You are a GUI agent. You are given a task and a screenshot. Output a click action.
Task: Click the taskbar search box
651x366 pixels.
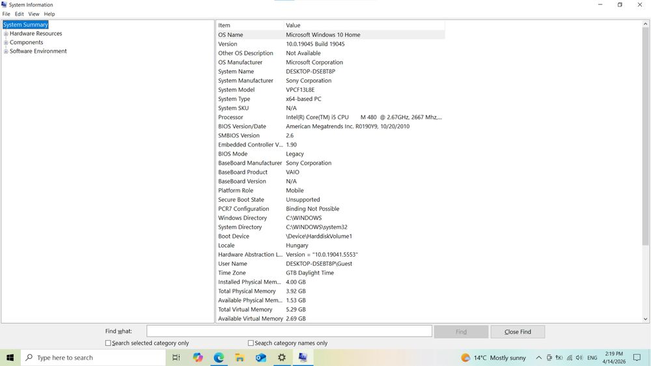pos(93,358)
